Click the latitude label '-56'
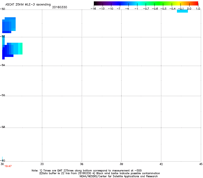The image size is (203, 178). point(2,95)
